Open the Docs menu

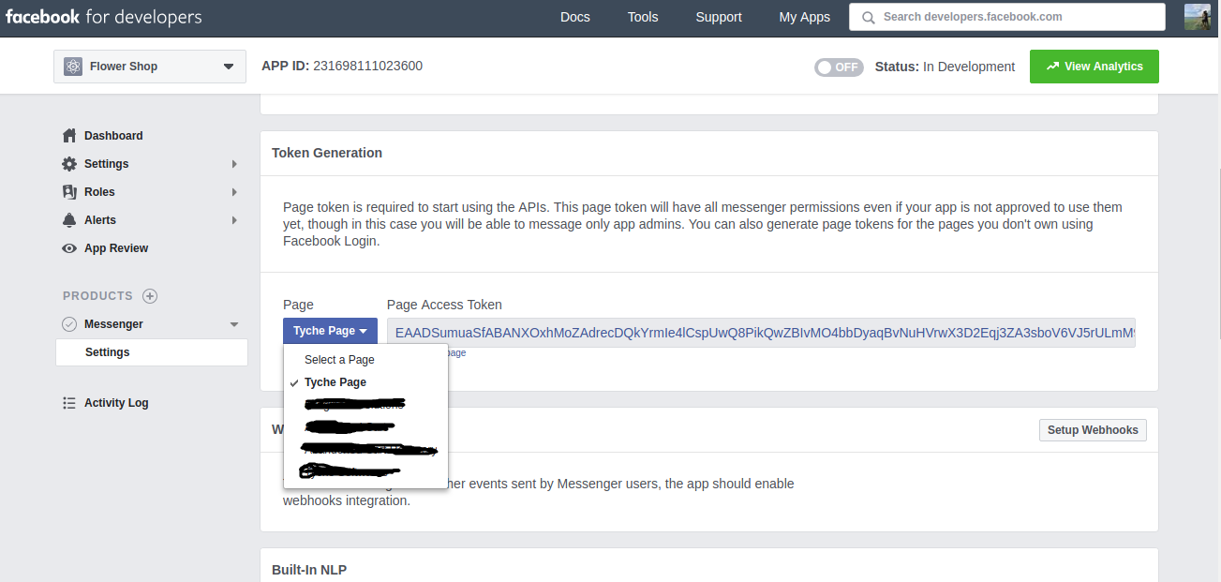pos(575,17)
